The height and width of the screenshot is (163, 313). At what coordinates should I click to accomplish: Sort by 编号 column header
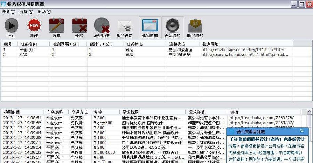pyautogui.click(x=10, y=44)
